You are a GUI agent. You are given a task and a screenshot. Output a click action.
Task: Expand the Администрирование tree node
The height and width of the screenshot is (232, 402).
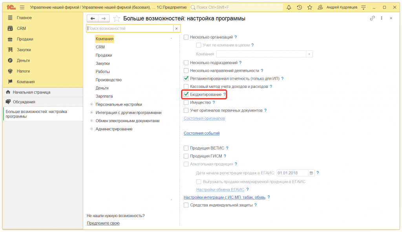(x=91, y=129)
